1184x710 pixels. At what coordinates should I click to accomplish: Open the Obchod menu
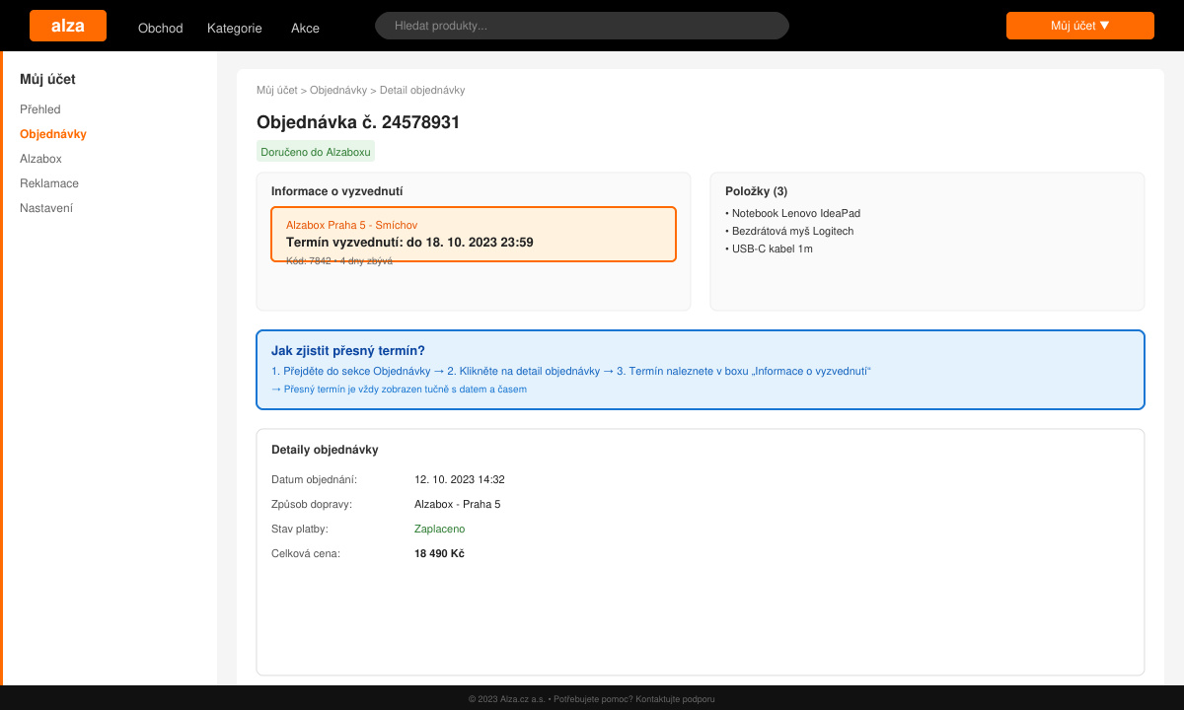click(x=161, y=29)
